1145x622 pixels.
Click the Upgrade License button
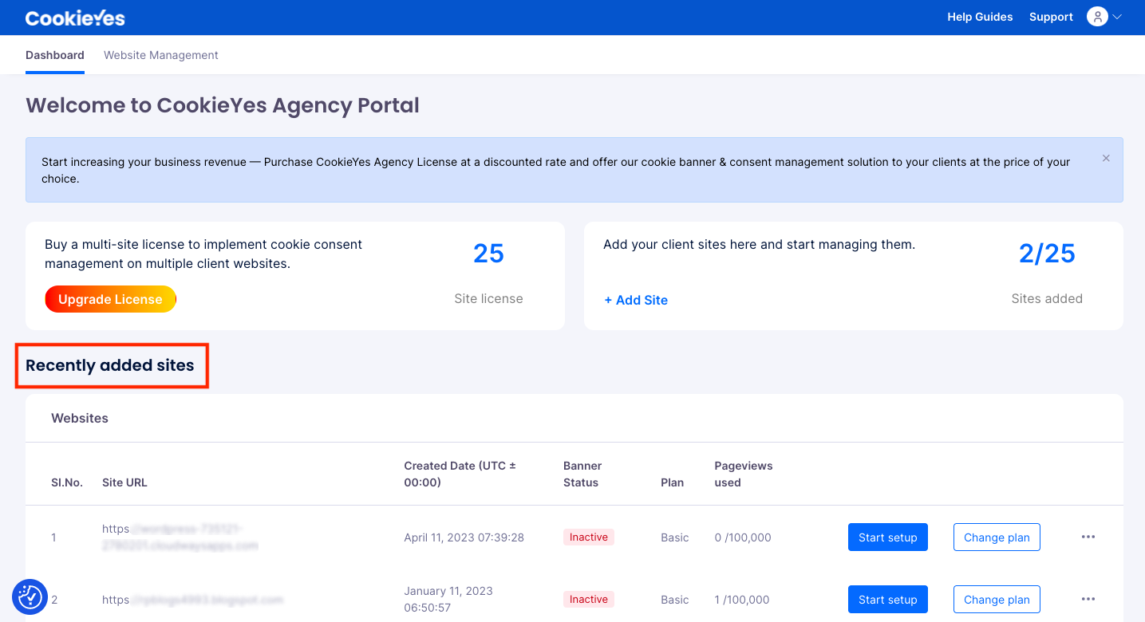[110, 299]
